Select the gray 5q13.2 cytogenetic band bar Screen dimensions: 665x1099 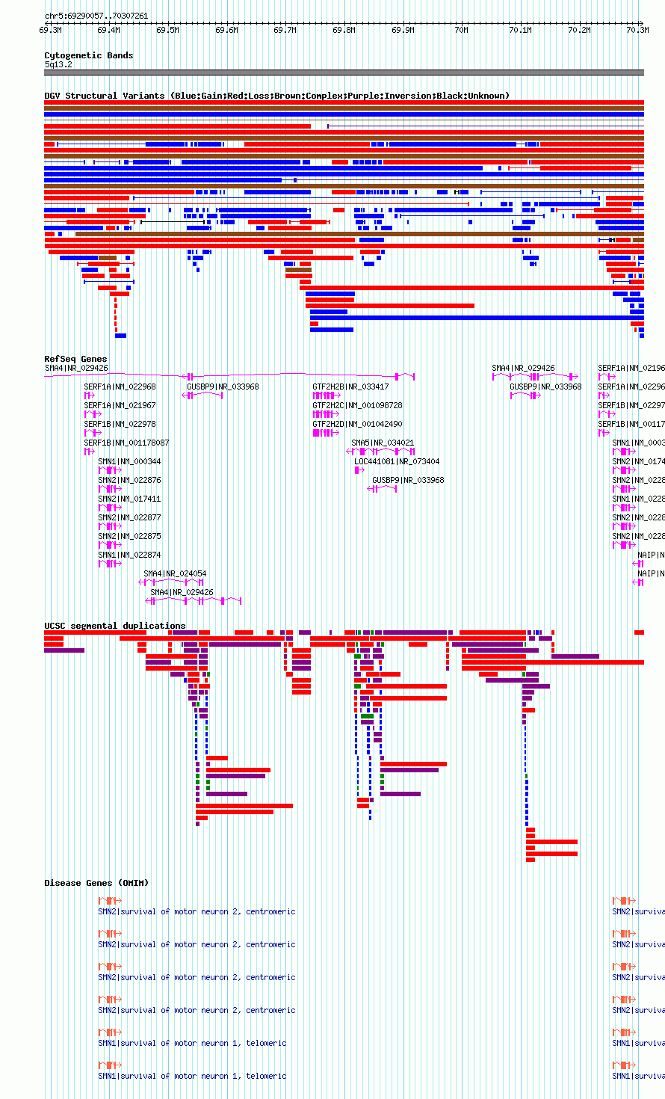pos(344,73)
